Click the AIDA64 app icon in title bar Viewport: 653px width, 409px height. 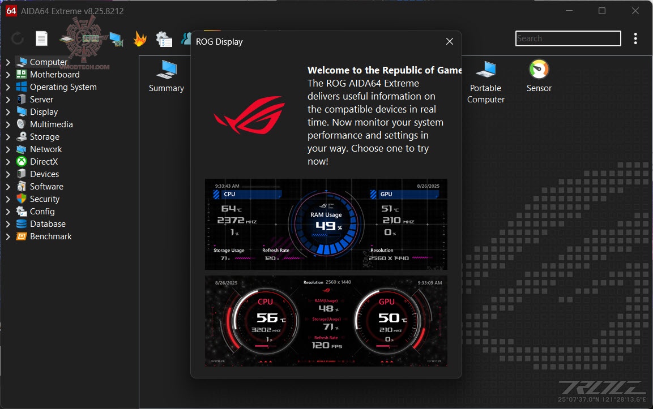tap(11, 11)
